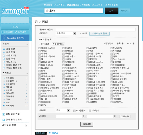Check the withipod site checkbox

[63, 91]
